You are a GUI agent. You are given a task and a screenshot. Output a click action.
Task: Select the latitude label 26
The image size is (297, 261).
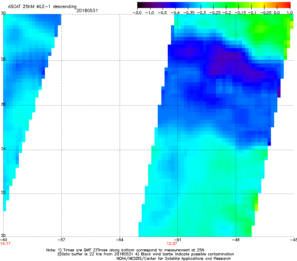[x=3, y=104]
